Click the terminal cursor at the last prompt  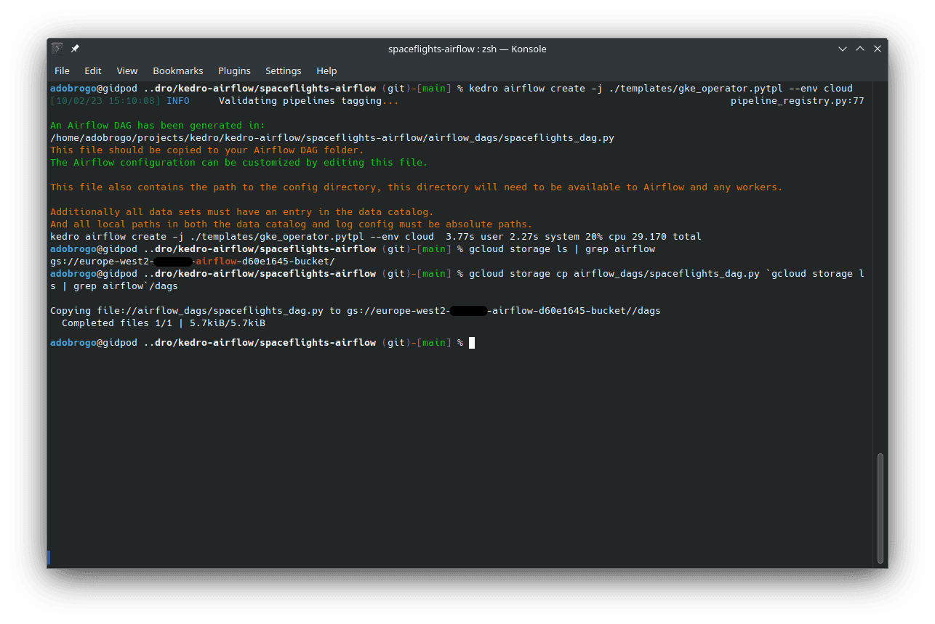click(x=472, y=343)
